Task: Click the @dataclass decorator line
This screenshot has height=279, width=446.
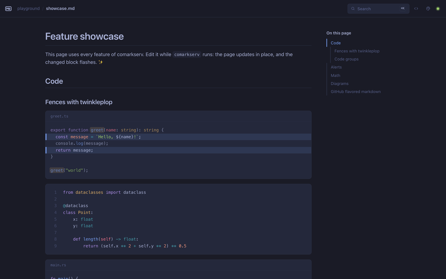Action: coord(76,206)
